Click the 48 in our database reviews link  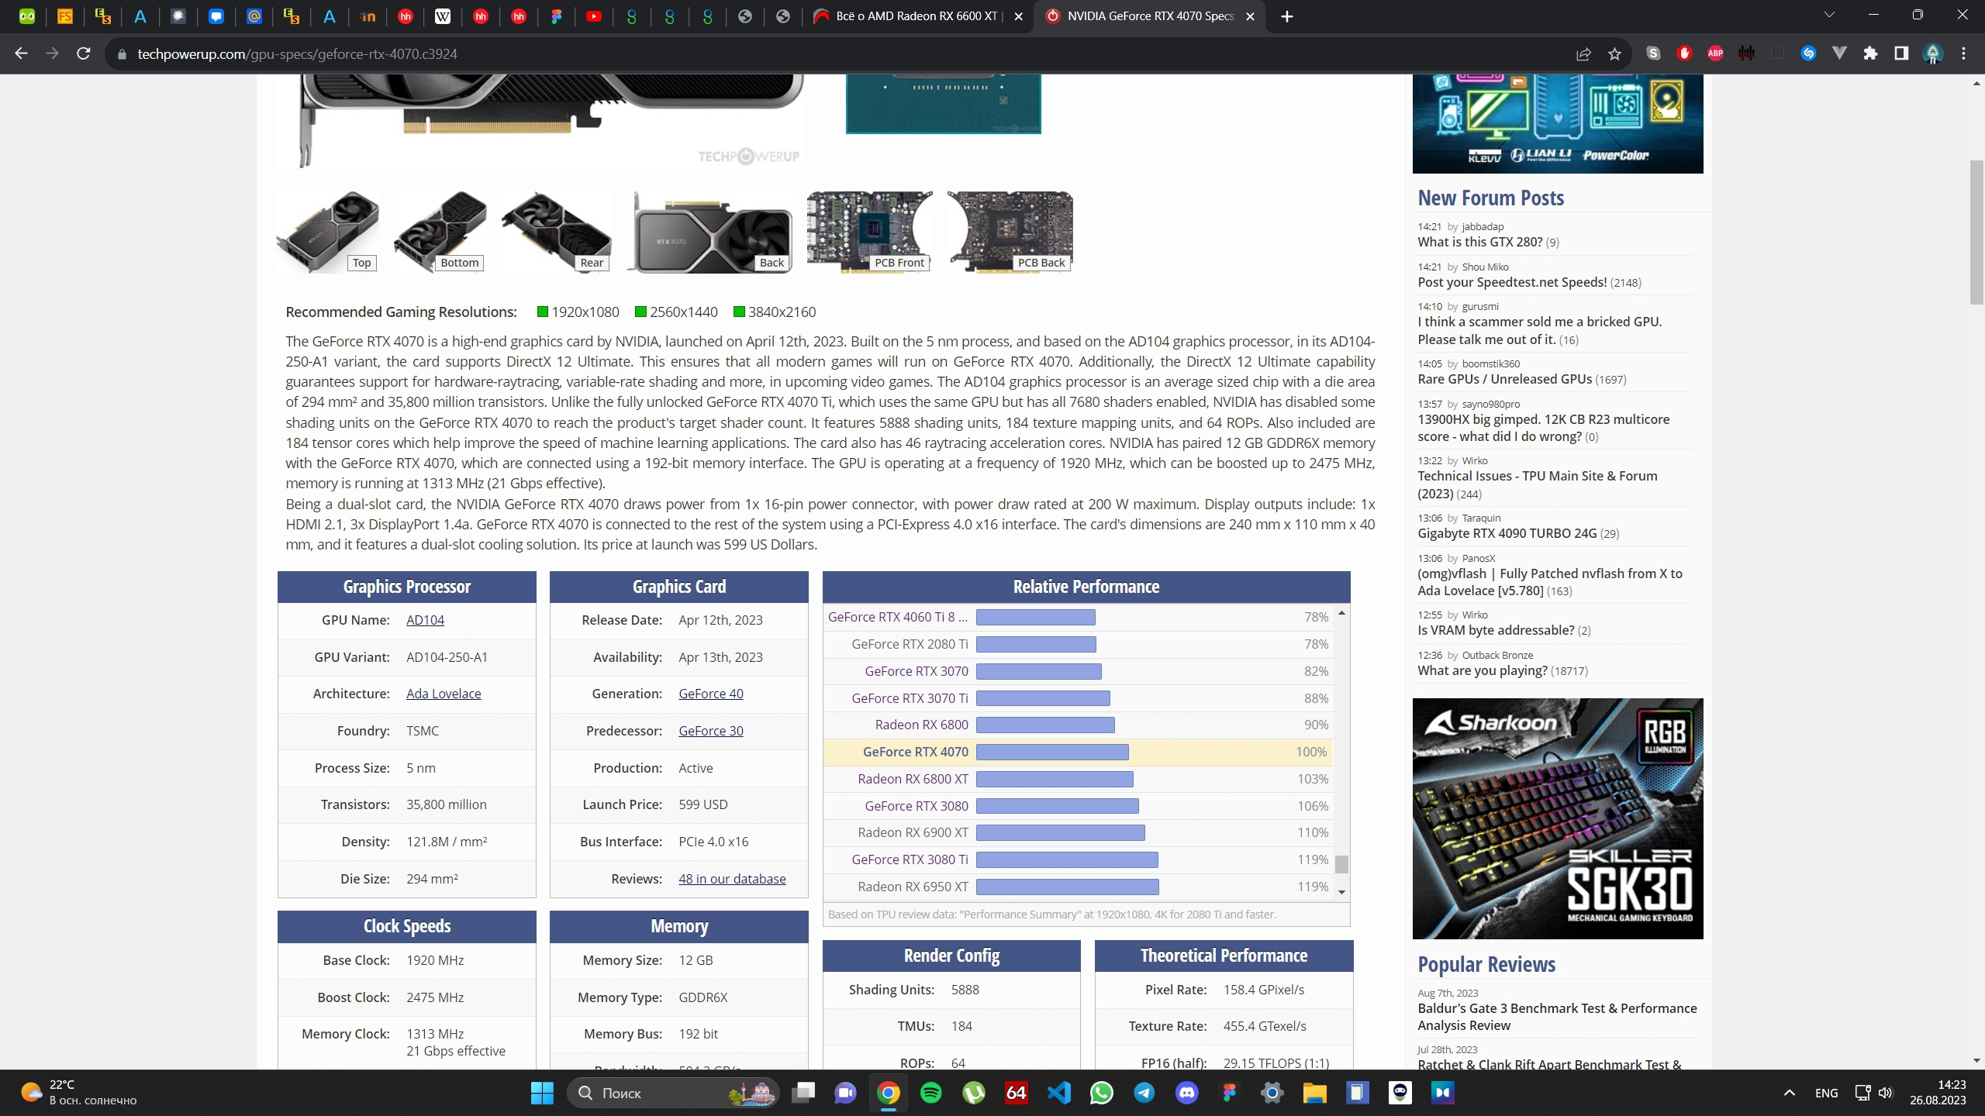(731, 879)
